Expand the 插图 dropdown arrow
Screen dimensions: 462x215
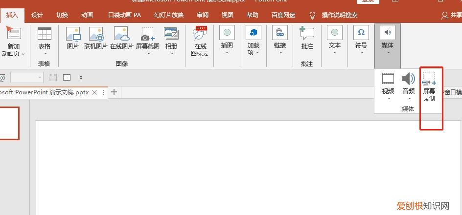[x=227, y=53]
